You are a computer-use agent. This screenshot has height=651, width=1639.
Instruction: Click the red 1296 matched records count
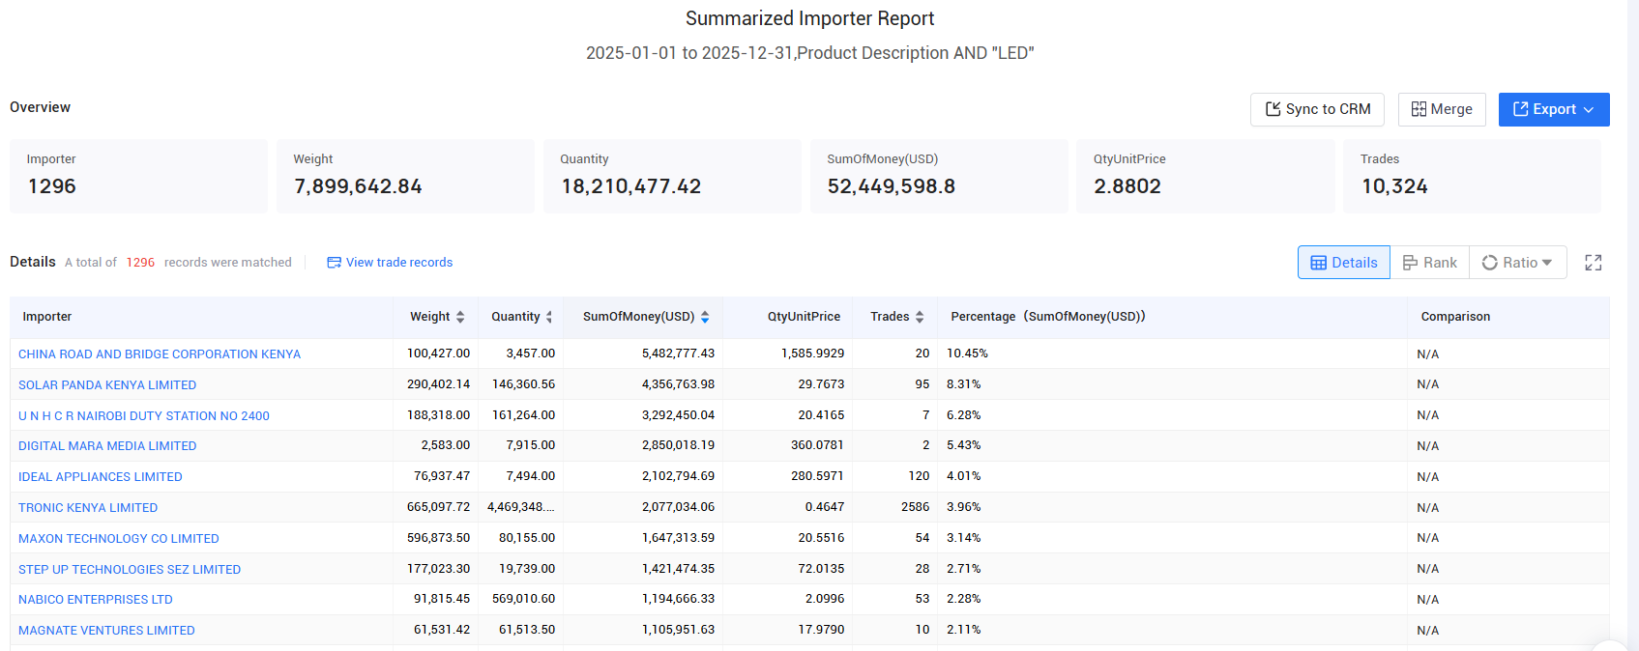tap(140, 263)
